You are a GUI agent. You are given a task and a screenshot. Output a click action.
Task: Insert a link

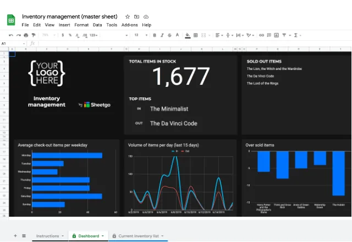click(262, 35)
